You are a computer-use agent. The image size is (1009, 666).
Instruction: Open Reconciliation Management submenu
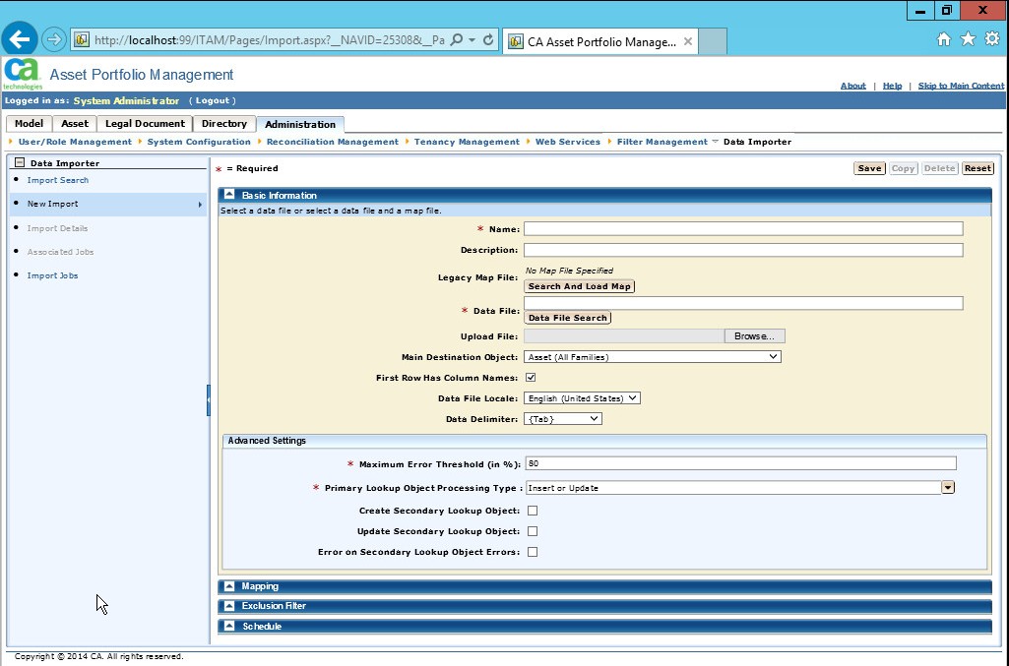pos(333,142)
